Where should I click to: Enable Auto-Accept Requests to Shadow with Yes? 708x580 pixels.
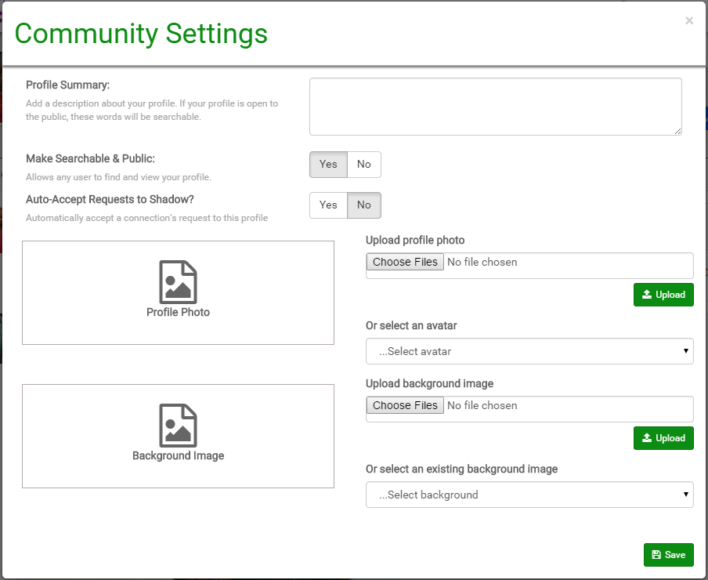[x=328, y=205]
